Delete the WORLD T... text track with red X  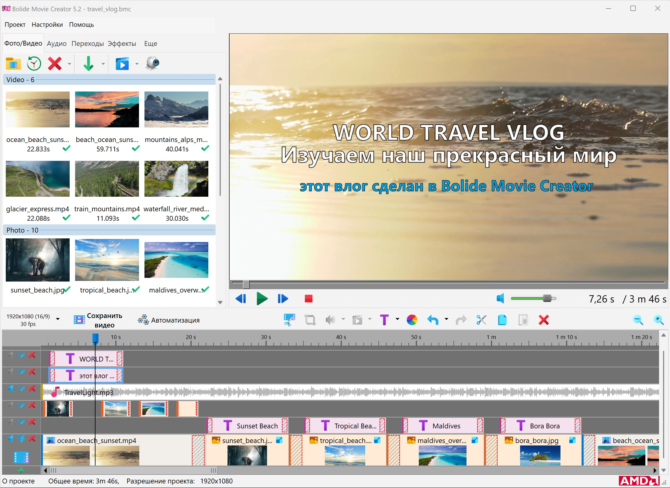[x=32, y=355]
